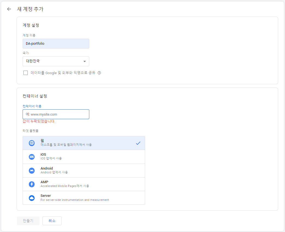Click the description iOS 앱에서 사용
The width and height of the screenshot is (285, 232).
coord(51,158)
